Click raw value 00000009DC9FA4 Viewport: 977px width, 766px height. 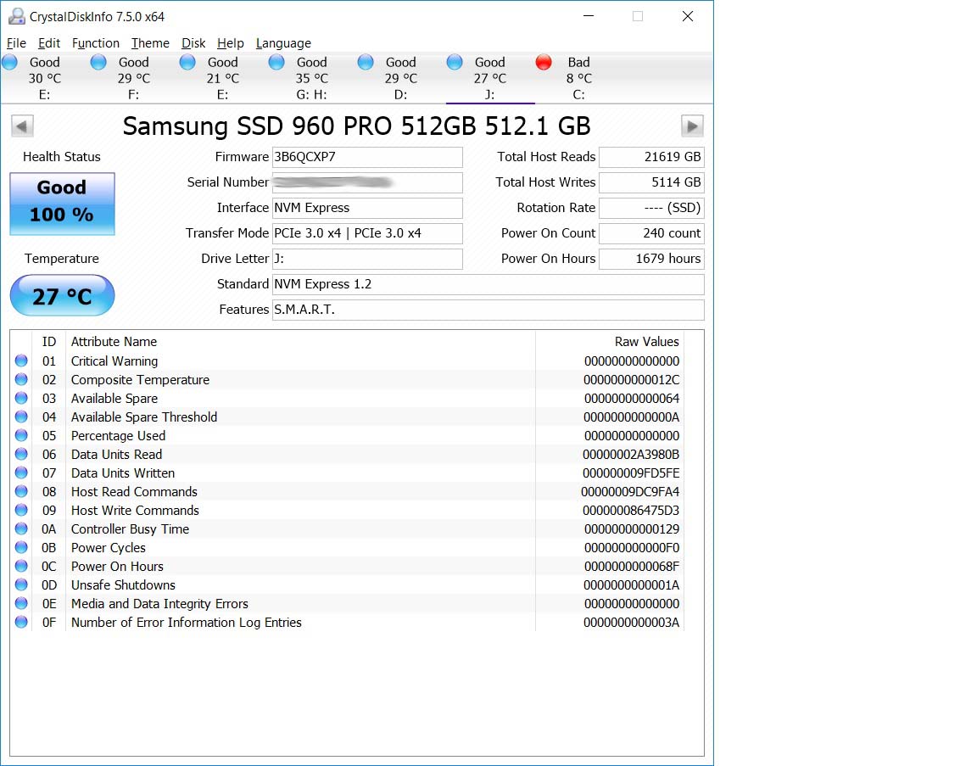[631, 492]
